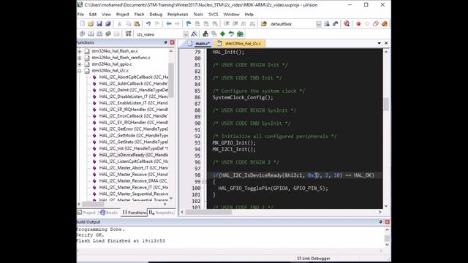Start the debug session icon
This screenshot has width=468, height=263.
[347, 24]
